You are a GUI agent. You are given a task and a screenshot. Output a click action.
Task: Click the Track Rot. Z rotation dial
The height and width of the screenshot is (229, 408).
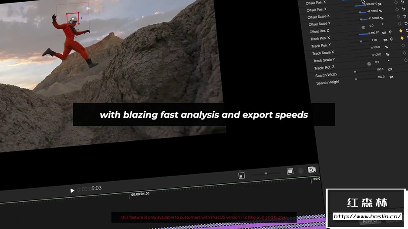pos(369,64)
